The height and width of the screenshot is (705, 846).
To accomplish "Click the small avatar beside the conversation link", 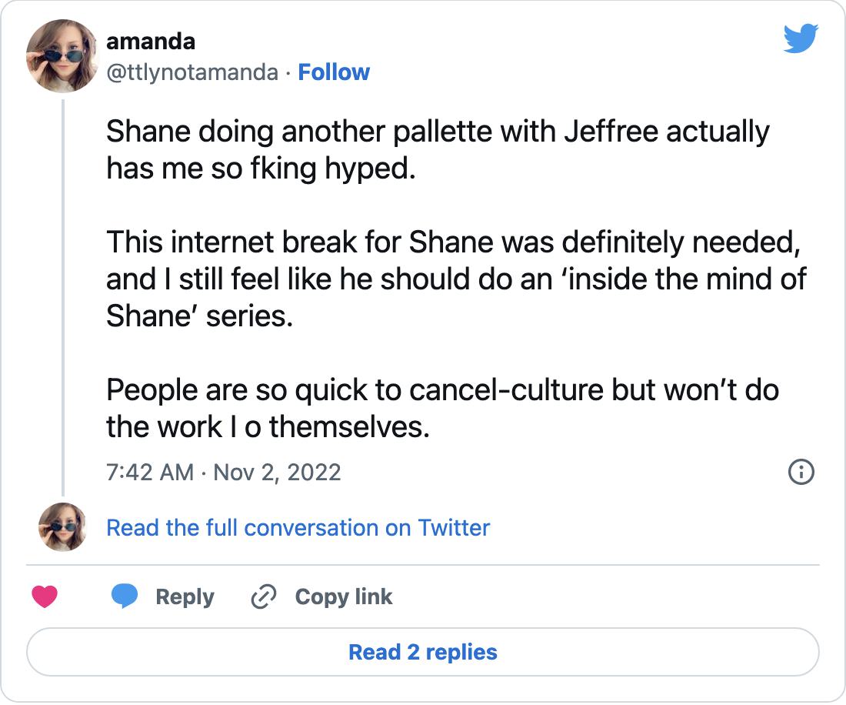I will click(x=62, y=527).
